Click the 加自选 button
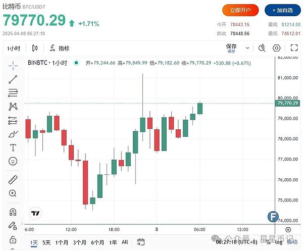This screenshot has height=251, width=303. coord(282,10)
